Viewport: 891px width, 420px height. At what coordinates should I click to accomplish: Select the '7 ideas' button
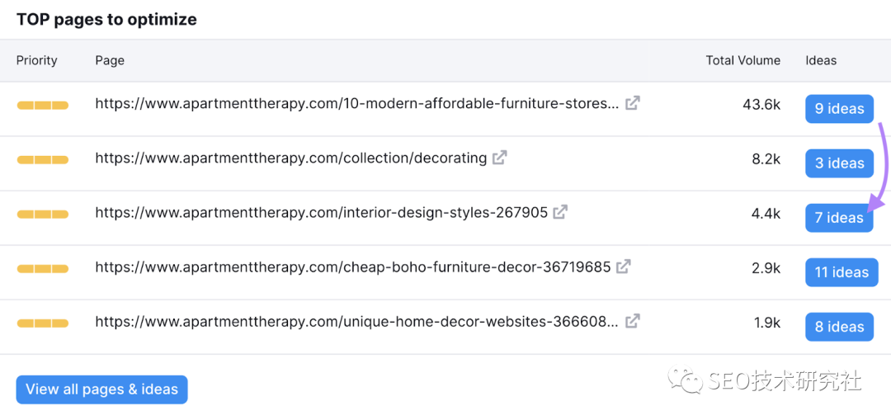[839, 218]
